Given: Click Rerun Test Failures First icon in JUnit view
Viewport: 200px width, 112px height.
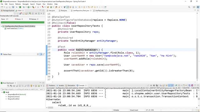Looking at the screenshot, I should pyautogui.click(x=33, y=13).
